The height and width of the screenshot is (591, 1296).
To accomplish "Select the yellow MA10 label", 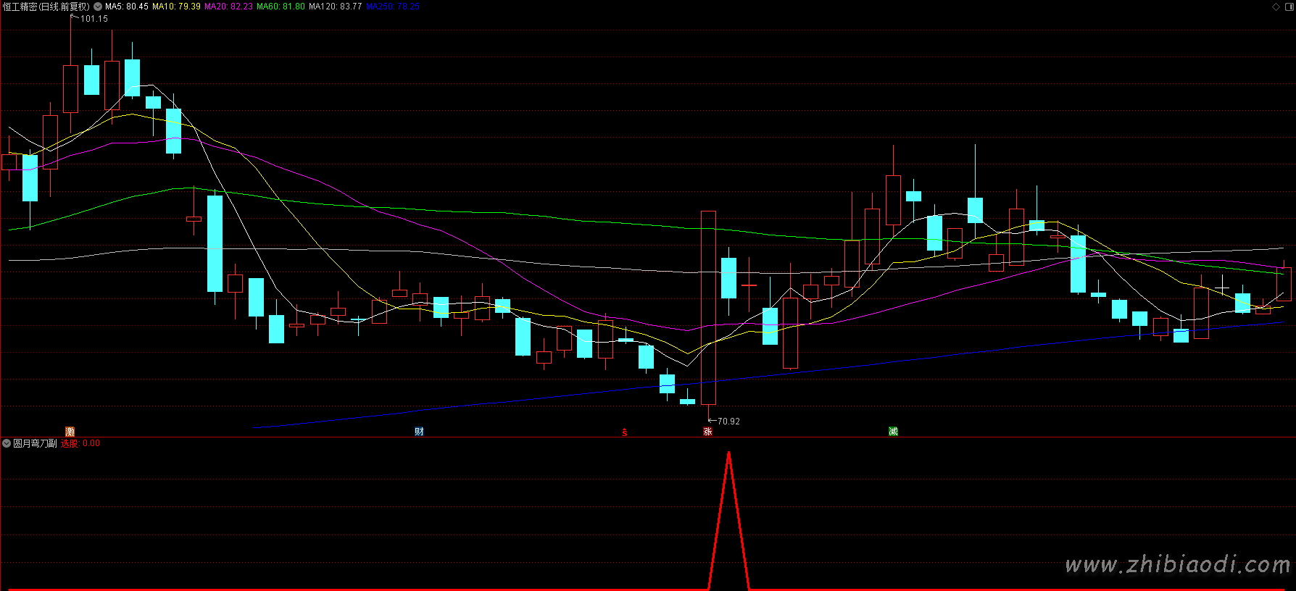I will [176, 7].
